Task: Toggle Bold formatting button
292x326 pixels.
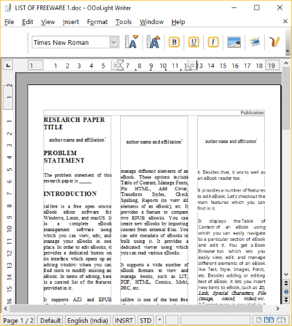Action: click(x=174, y=42)
